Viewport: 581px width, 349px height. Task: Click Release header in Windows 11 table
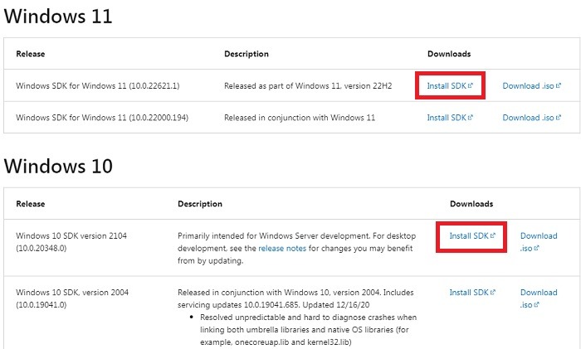pyautogui.click(x=31, y=54)
